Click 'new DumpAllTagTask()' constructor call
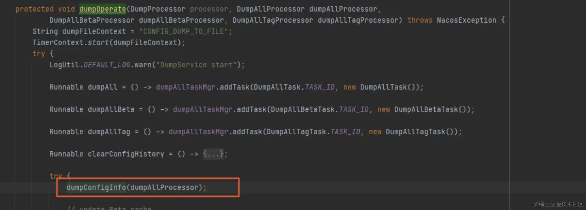This screenshot has height=210, width=586. point(413,132)
